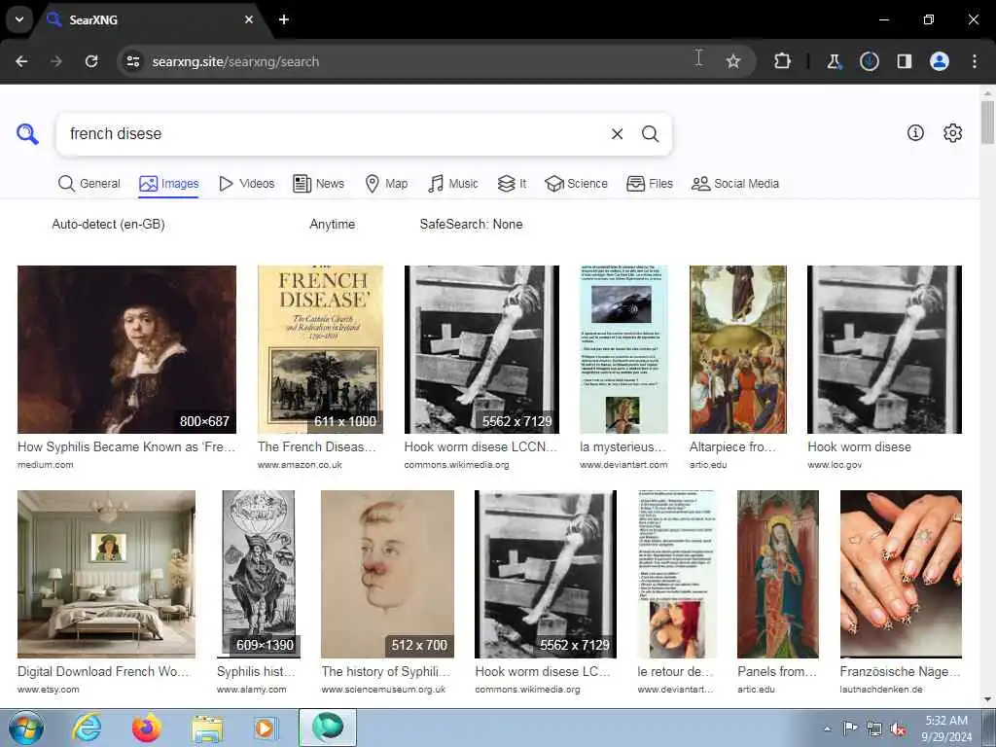
Task: Bookmark this page with star icon
Action: pyautogui.click(x=733, y=61)
